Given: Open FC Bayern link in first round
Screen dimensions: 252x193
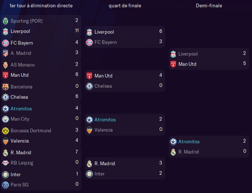Looking at the screenshot, I should pyautogui.click(x=22, y=43).
